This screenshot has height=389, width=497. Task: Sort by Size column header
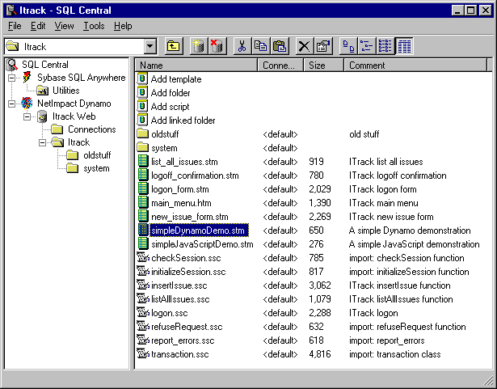pyautogui.click(x=324, y=65)
